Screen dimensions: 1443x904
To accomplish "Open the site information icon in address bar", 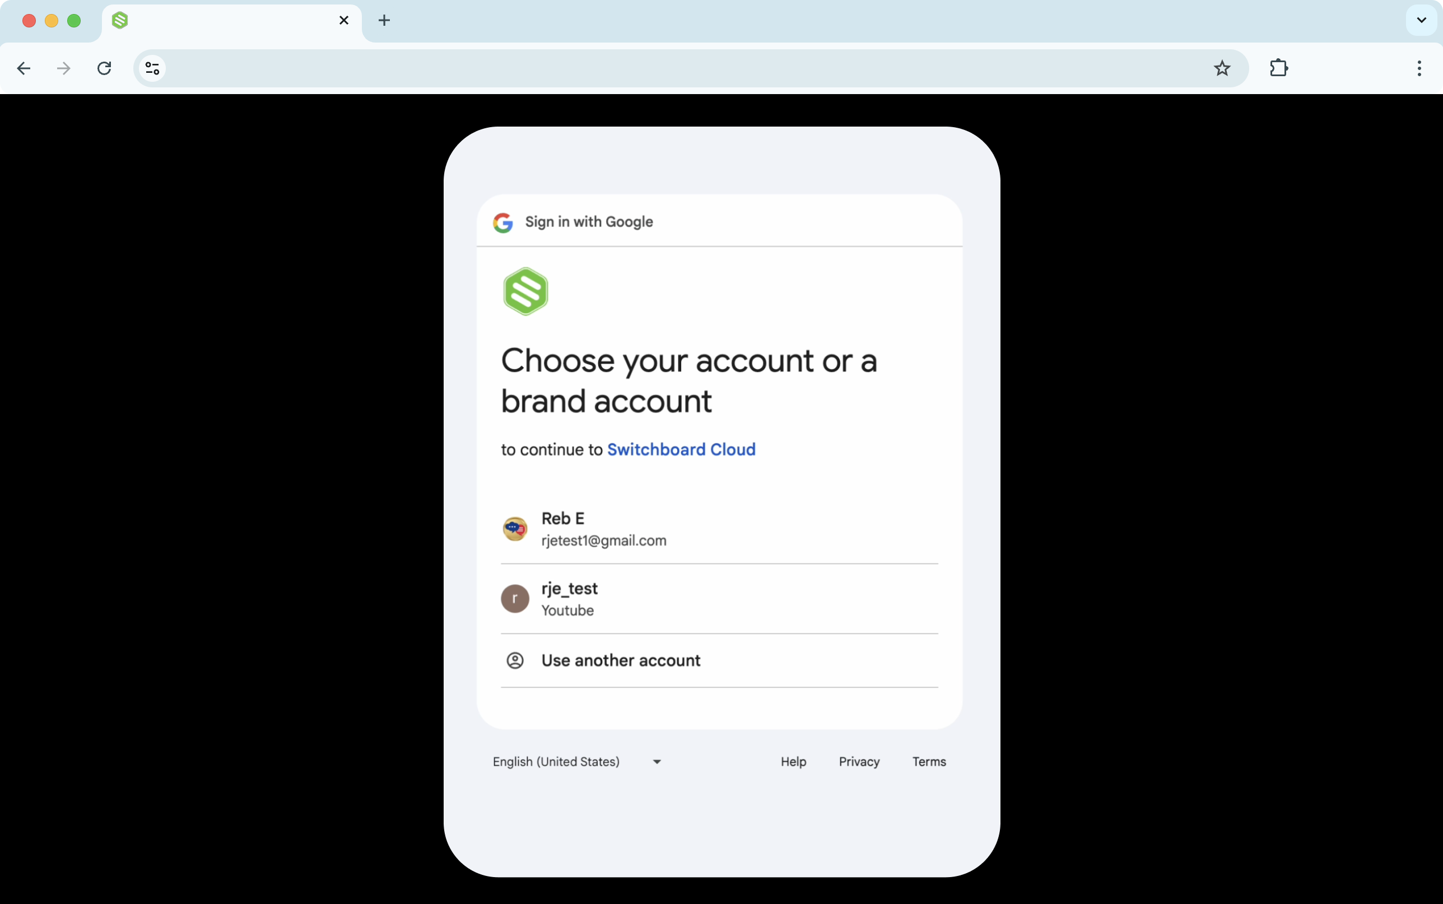I will pyautogui.click(x=152, y=68).
